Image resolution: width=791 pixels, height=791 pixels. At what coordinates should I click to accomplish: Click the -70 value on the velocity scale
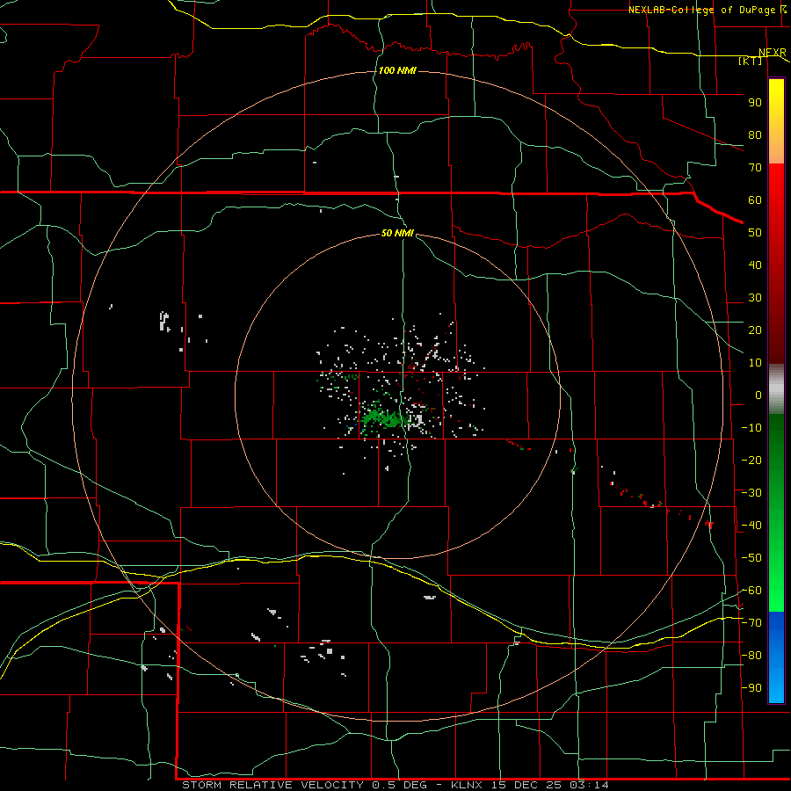coord(751,623)
